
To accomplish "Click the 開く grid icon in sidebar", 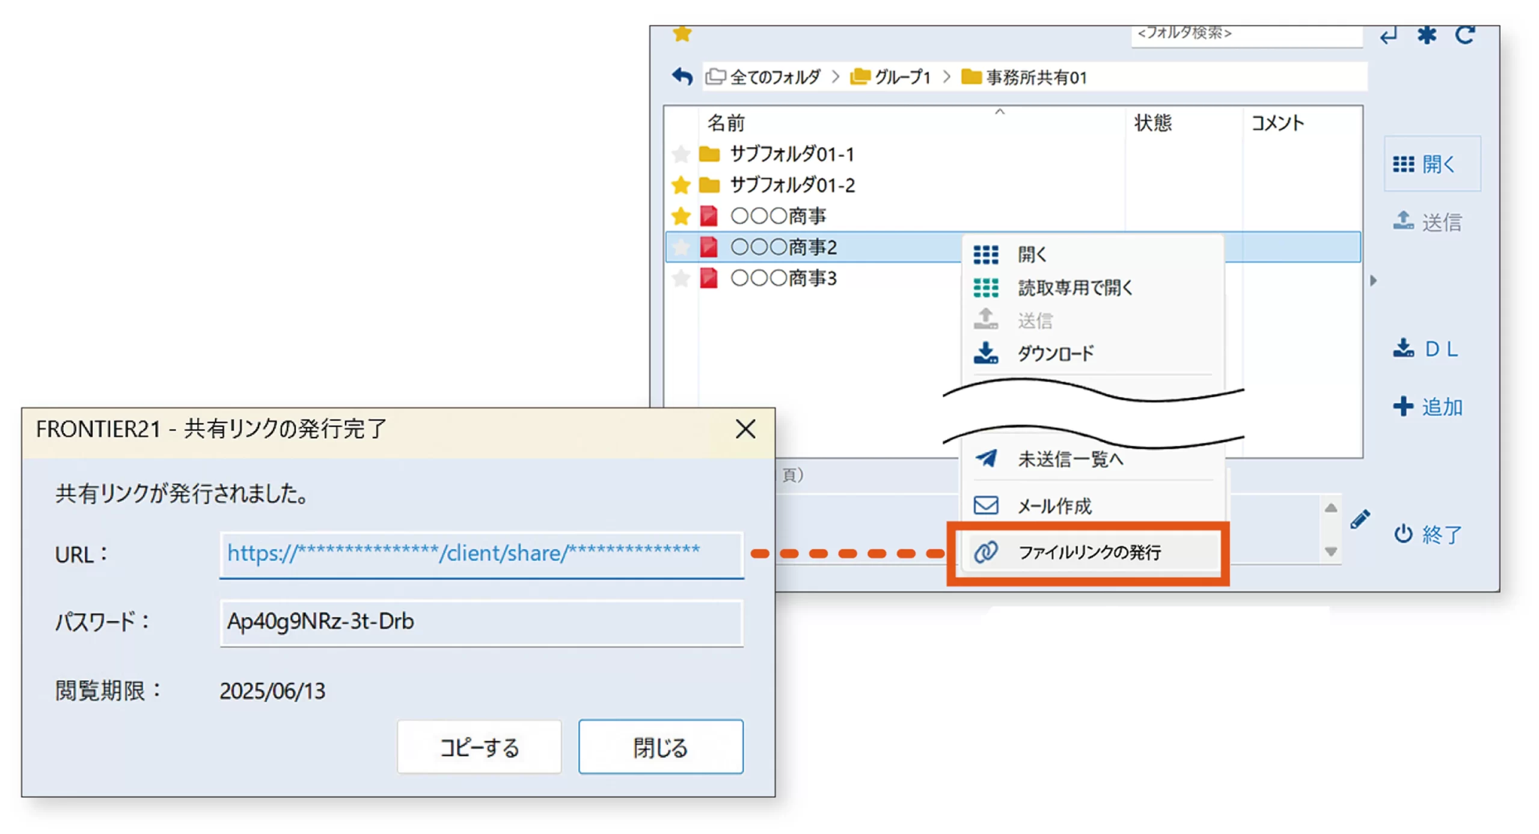I will point(1405,163).
